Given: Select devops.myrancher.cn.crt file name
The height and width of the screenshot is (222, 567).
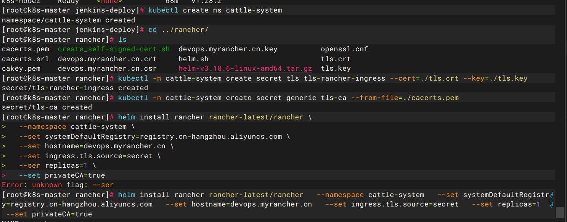Looking at the screenshot, I should click(107, 59).
